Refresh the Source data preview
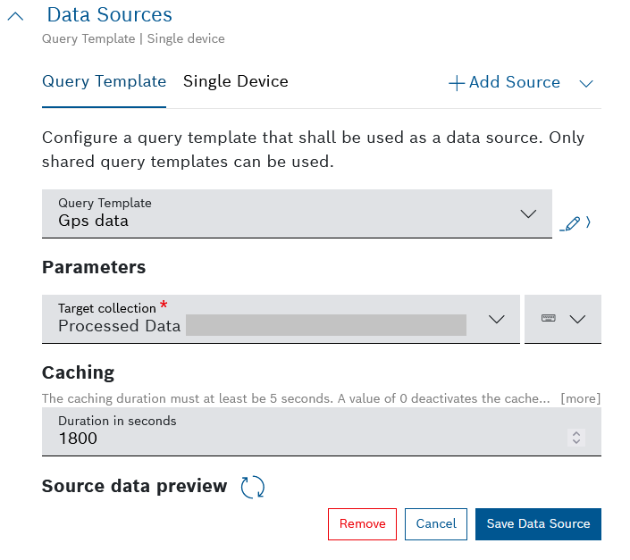 [253, 487]
